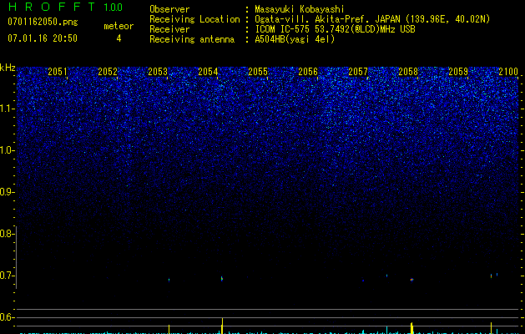Click the 1.1 kHz axis label
This screenshot has width=525, height=334.
(7, 109)
